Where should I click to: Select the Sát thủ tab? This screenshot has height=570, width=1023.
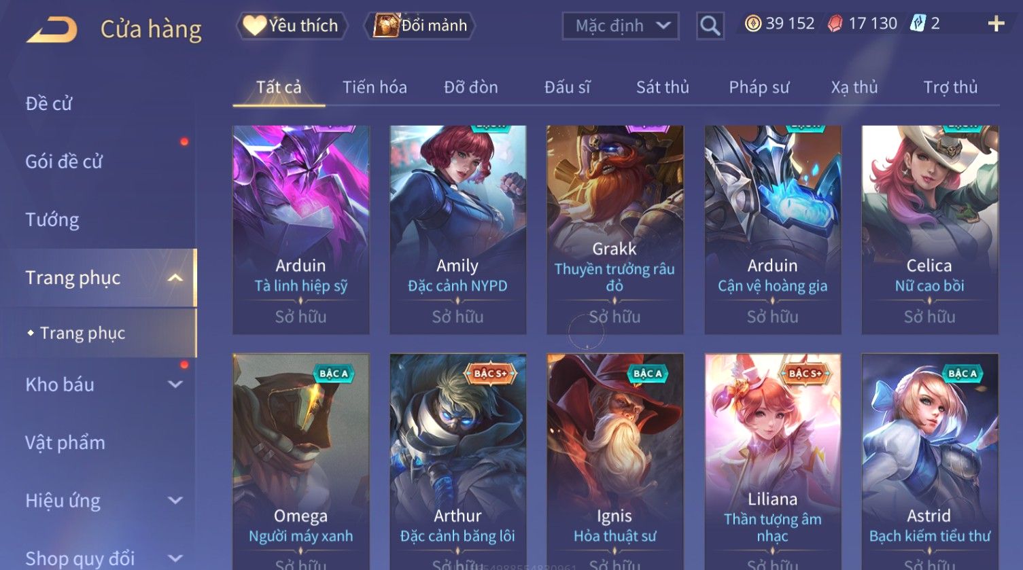(x=662, y=88)
